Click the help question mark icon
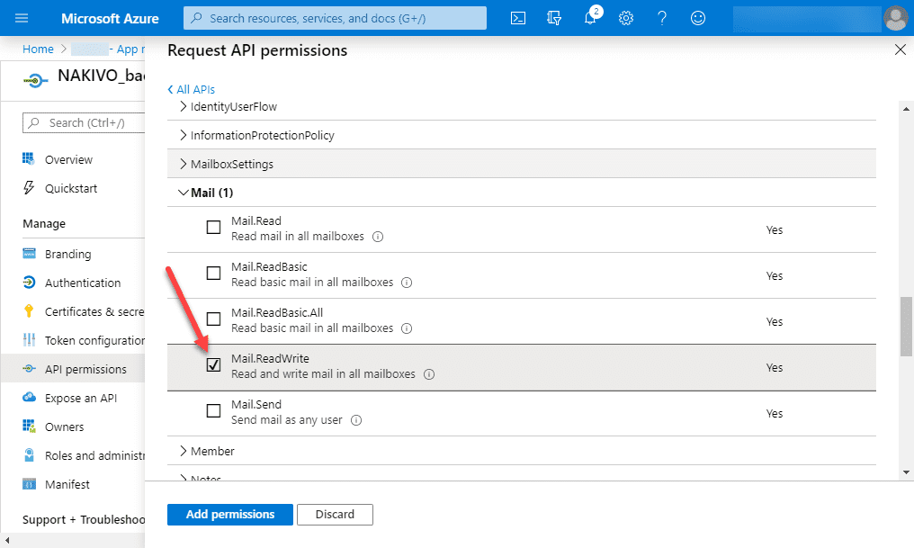 (662, 18)
